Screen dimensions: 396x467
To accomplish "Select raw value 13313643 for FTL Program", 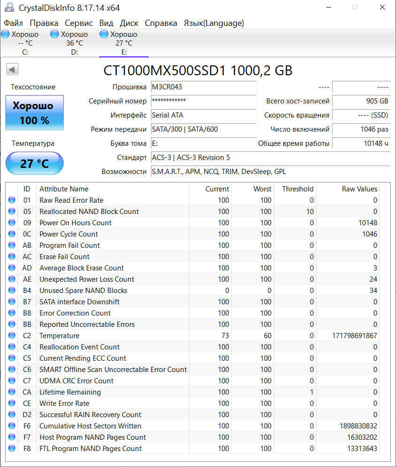I will [362, 449].
